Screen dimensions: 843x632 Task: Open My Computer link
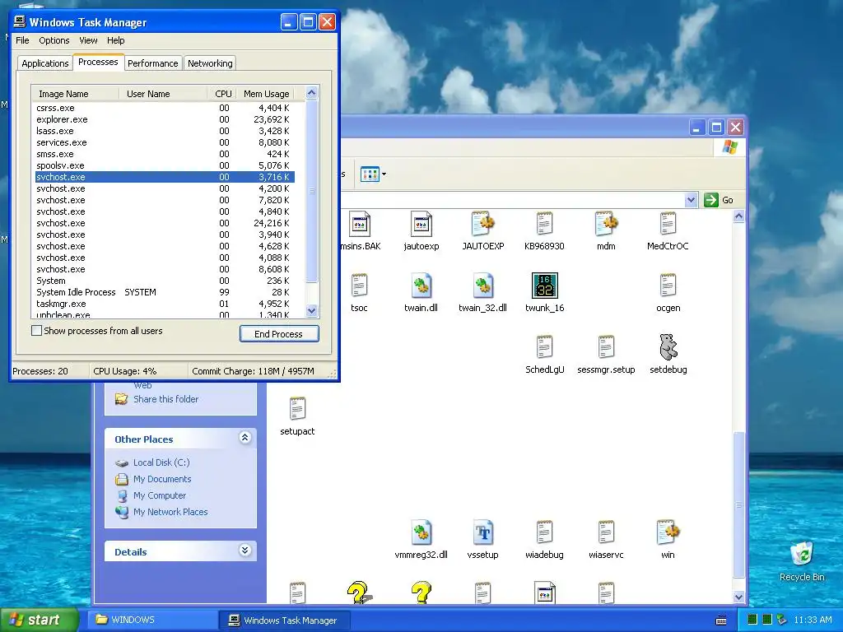[159, 495]
